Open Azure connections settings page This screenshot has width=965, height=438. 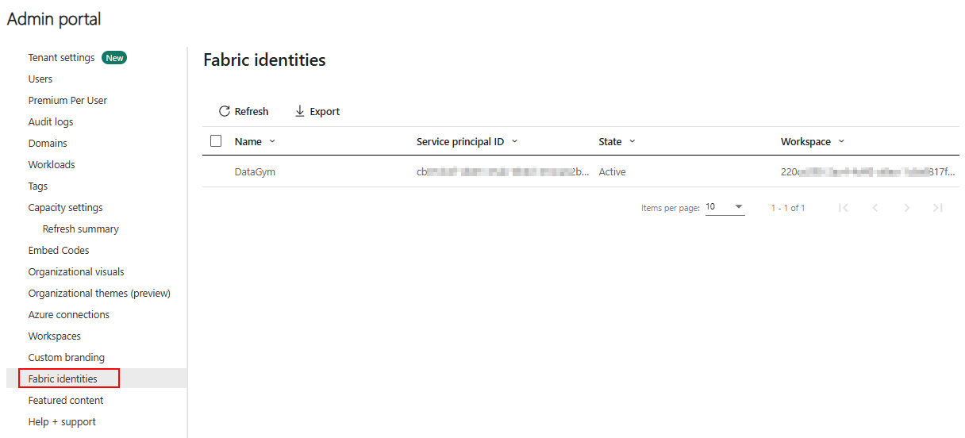pyautogui.click(x=69, y=315)
